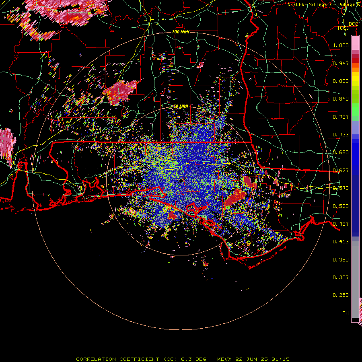Viewport: 362px width, 362px height.
Task: Click the 1.000 scale value
Action: click(x=341, y=45)
